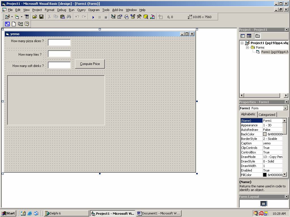The image size is (290, 217).
Task: Click View Code icon in Project panel
Action: tap(243, 36)
